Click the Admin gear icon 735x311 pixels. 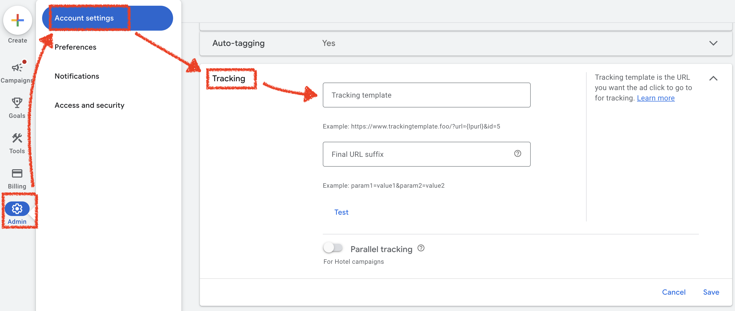click(x=17, y=209)
